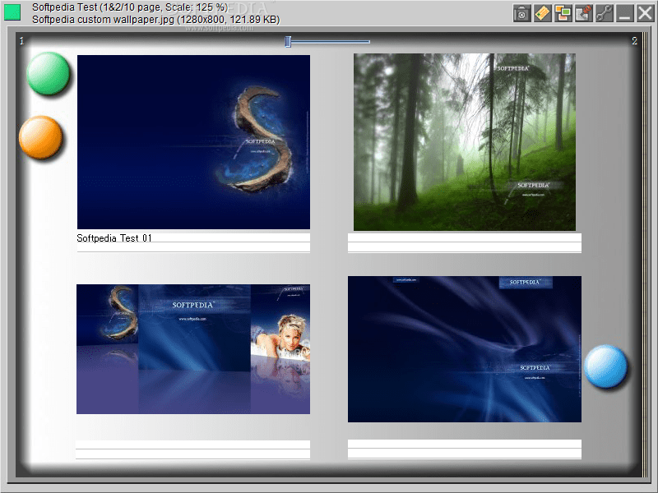This screenshot has height=493, width=658.
Task: Click the camera capture icon in the title bar
Action: coord(521,13)
